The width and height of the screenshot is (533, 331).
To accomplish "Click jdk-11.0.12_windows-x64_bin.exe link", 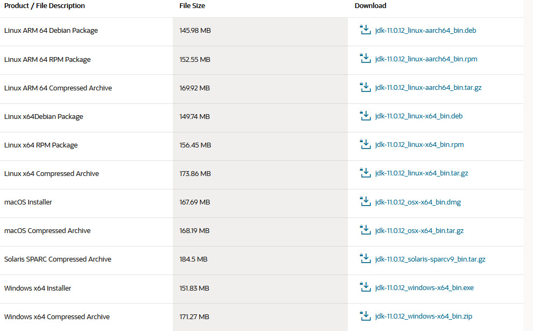I will (x=425, y=287).
